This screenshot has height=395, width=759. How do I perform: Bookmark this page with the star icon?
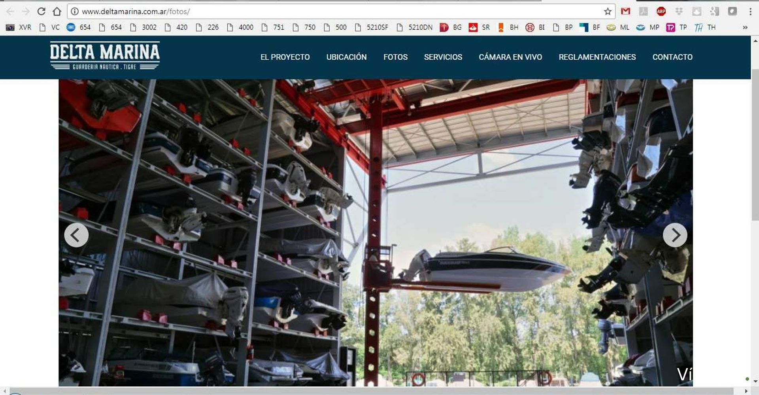click(608, 11)
